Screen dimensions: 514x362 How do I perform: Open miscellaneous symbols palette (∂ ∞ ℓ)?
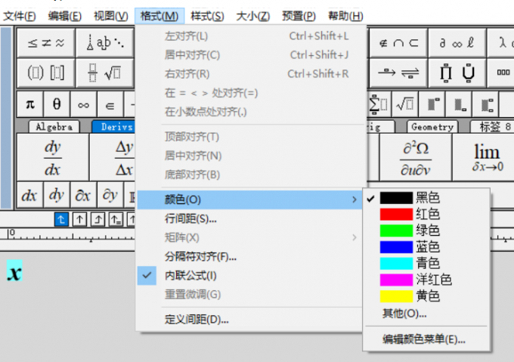click(x=457, y=42)
